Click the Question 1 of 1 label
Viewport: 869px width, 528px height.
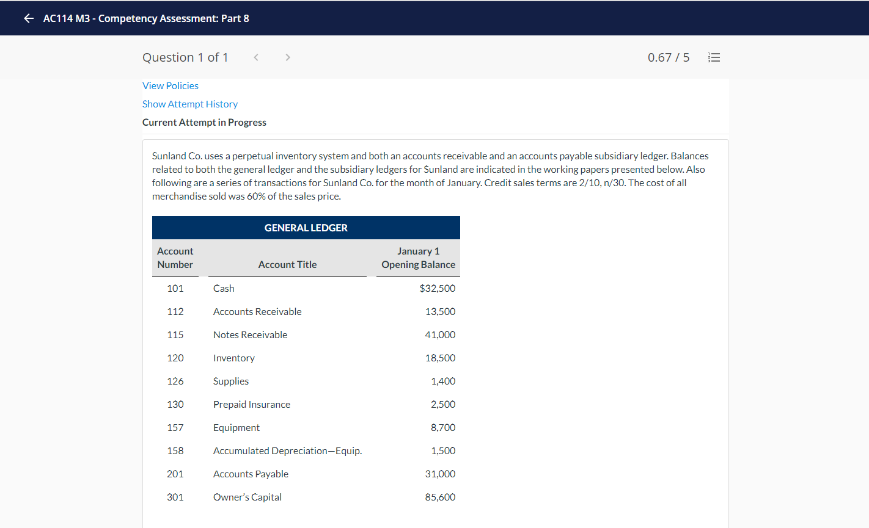(185, 57)
